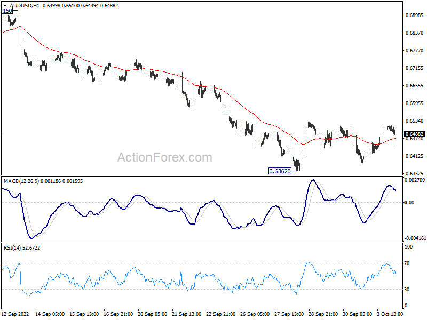Click the RSI(14) 52.6722 indicator label

click(22, 248)
